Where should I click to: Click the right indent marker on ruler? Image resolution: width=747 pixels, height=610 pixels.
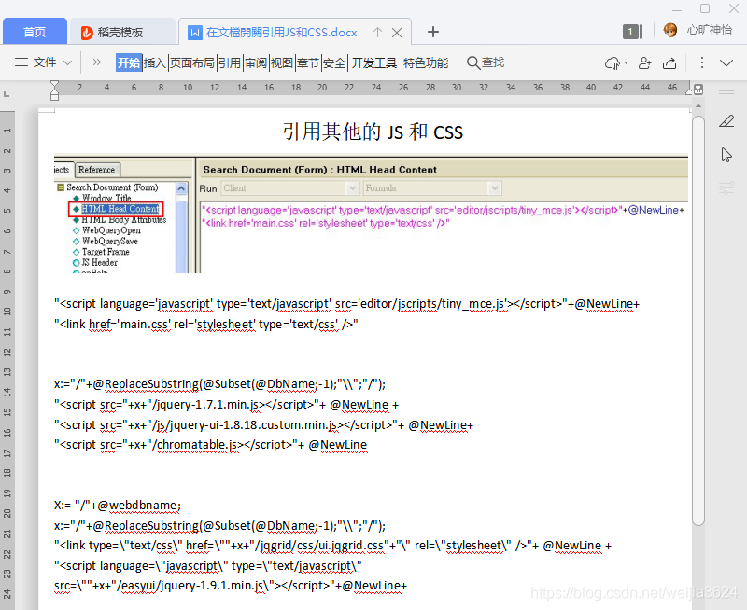click(x=689, y=90)
